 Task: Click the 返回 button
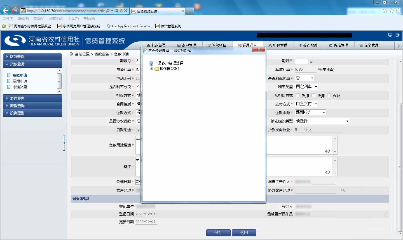tap(244, 233)
